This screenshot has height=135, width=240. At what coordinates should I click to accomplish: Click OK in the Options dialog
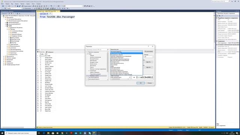coord(141,83)
